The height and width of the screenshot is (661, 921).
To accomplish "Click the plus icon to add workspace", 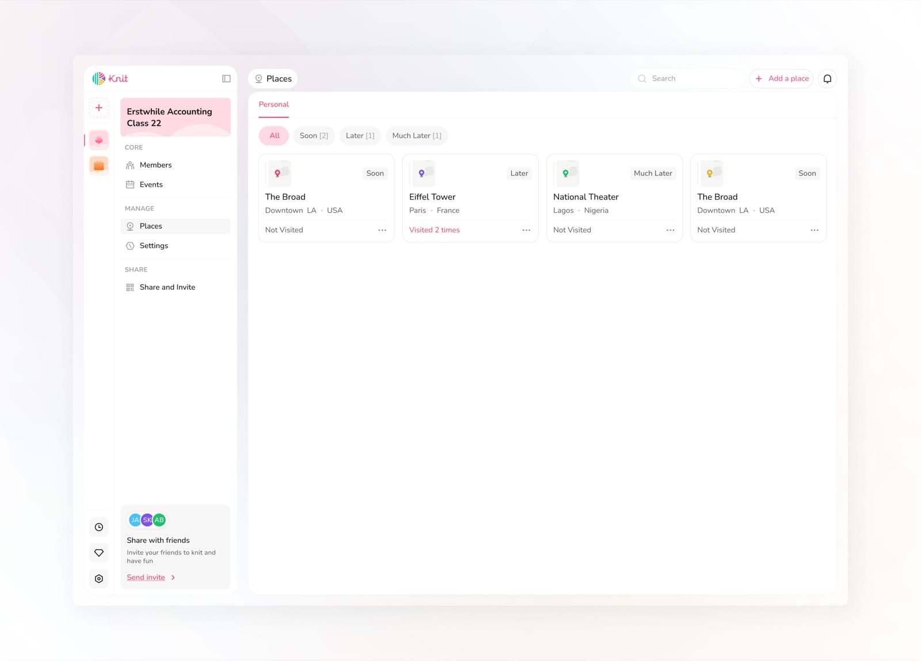I will [x=99, y=108].
